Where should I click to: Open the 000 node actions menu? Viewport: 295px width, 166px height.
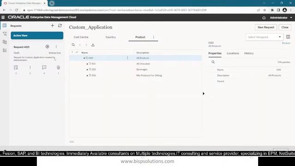coord(127,58)
